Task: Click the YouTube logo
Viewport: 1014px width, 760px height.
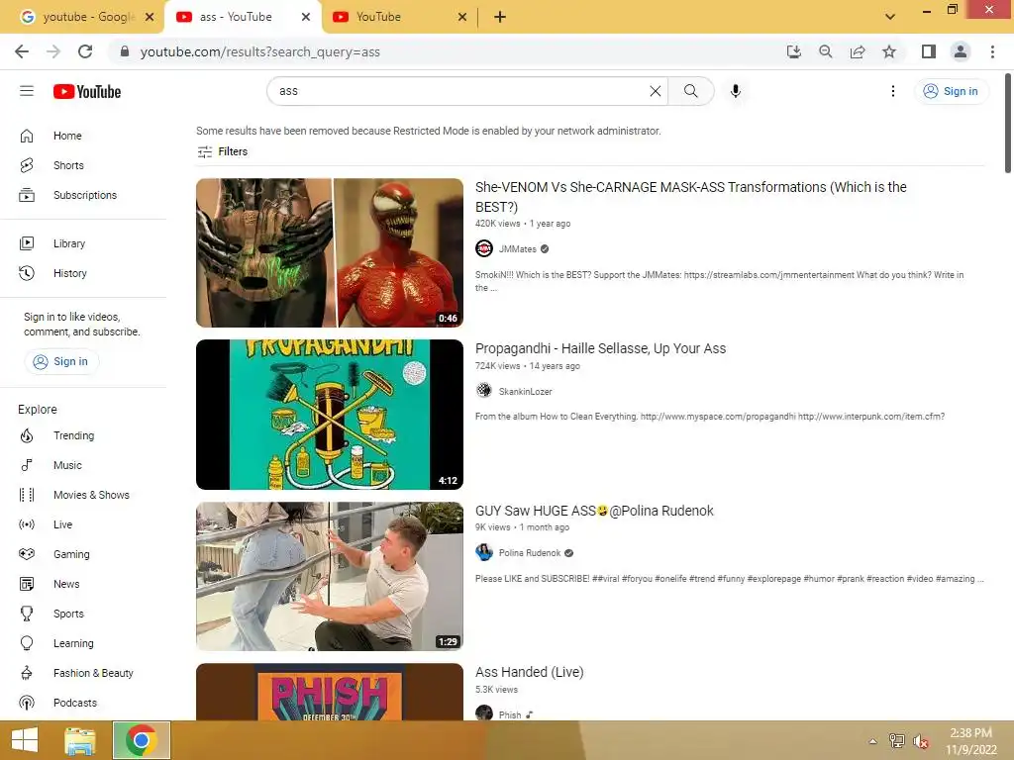Action: pos(87,92)
